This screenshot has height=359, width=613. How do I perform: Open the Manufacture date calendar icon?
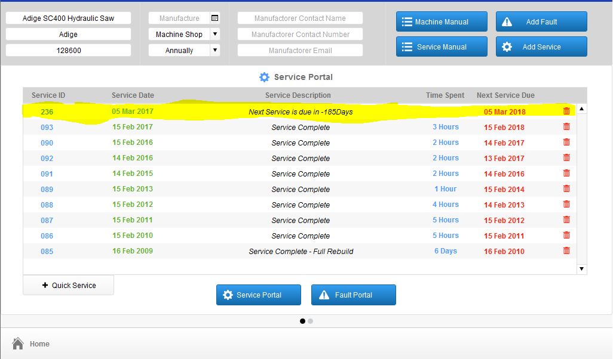coord(214,18)
